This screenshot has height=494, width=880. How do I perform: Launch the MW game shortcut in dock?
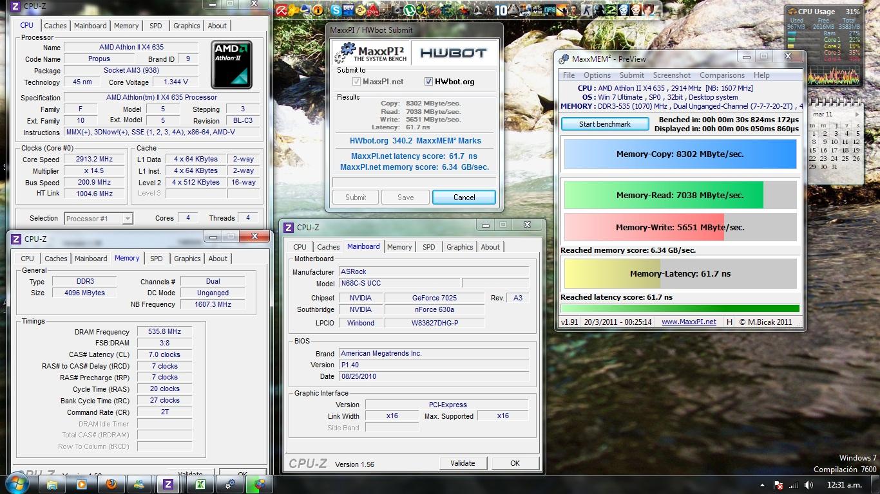(x=537, y=10)
